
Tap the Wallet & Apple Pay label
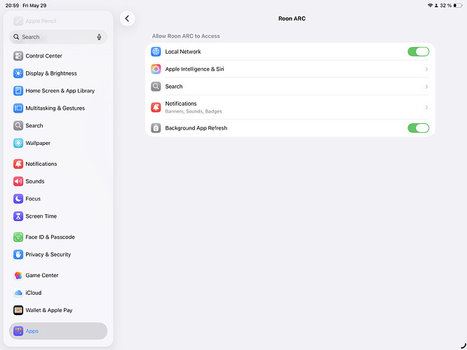tap(49, 310)
